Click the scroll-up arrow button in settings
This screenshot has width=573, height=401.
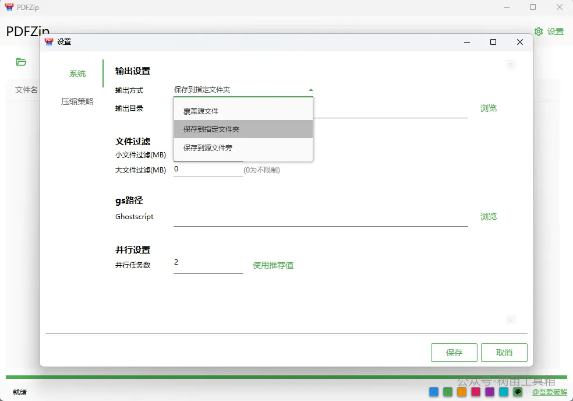pos(511,65)
